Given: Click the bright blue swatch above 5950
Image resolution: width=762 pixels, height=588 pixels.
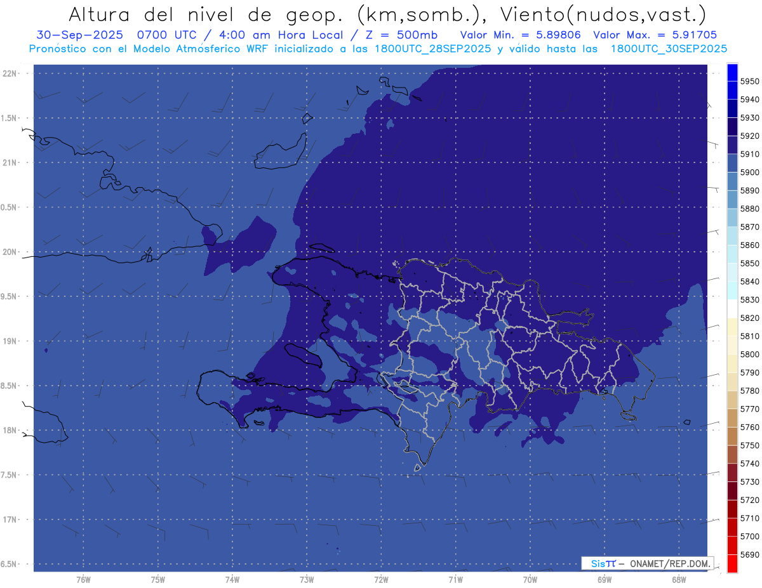Looking at the screenshot, I should (732, 72).
